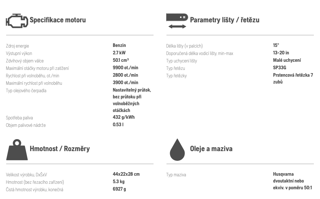Click the Typ olejového čerpadla label
Image resolution: width=320 pixels, height=199 pixels.
click(x=26, y=91)
